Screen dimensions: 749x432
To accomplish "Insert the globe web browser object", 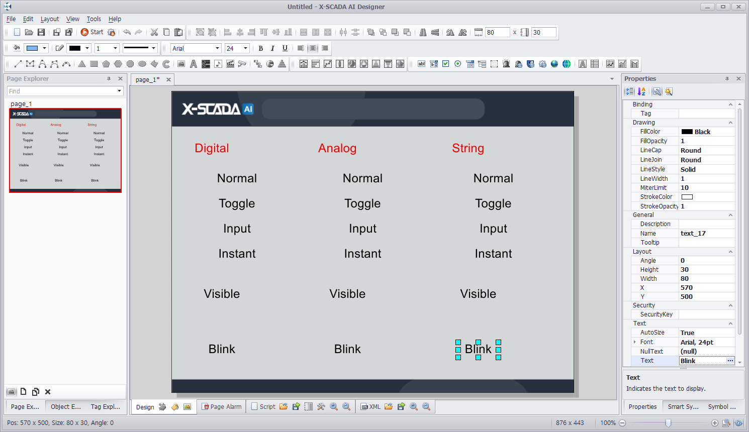I will pyautogui.click(x=567, y=64).
